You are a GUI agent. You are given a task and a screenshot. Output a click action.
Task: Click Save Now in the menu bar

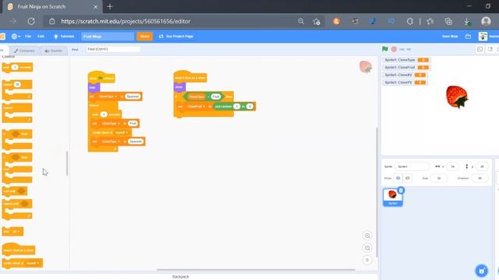pyautogui.click(x=450, y=37)
